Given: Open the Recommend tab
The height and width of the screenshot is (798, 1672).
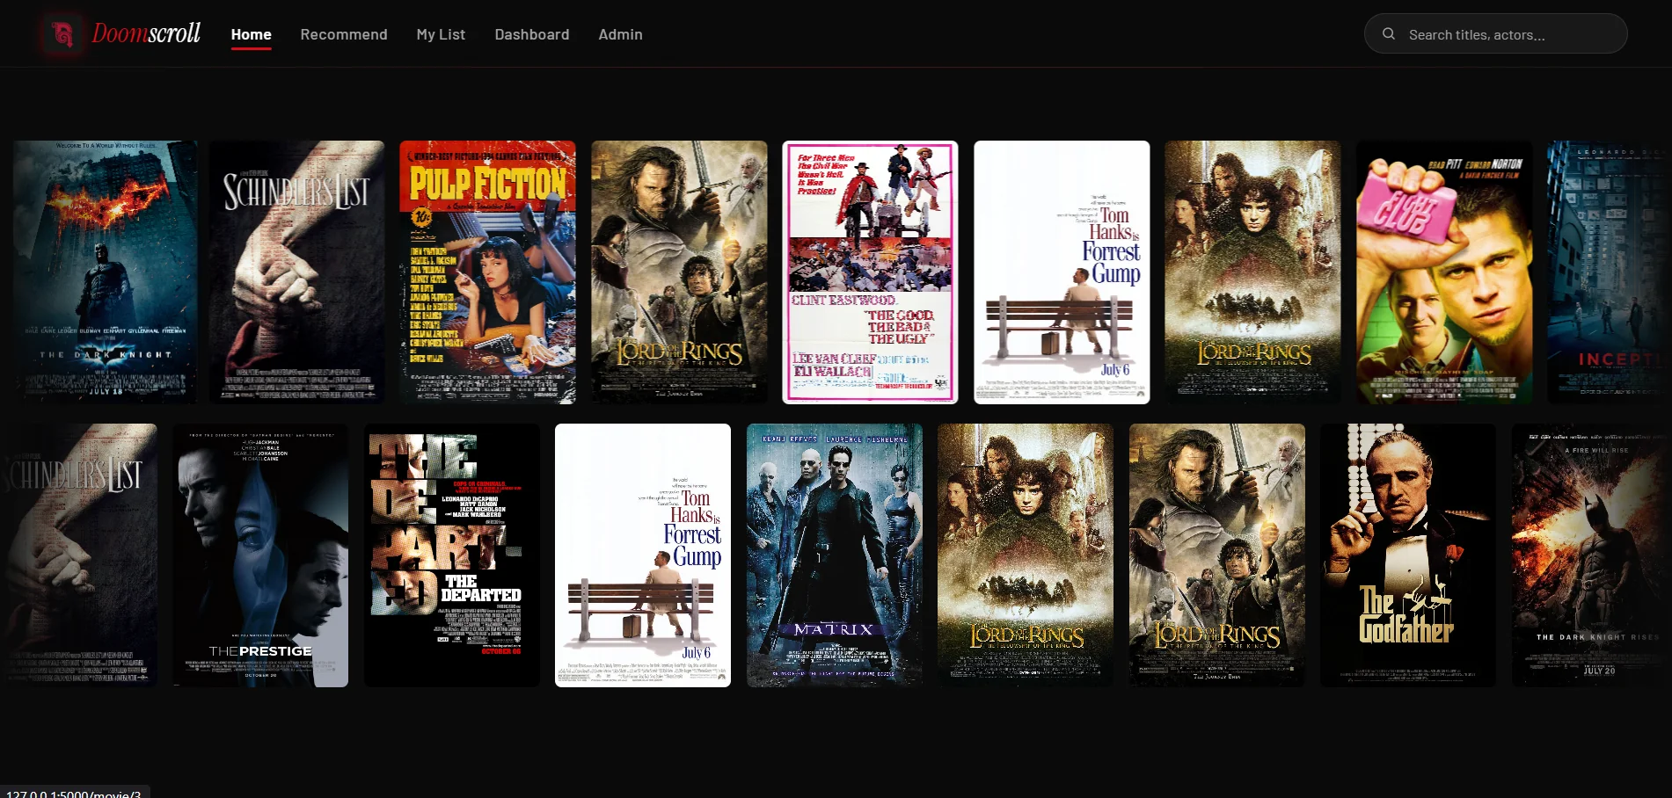Looking at the screenshot, I should [x=344, y=34].
